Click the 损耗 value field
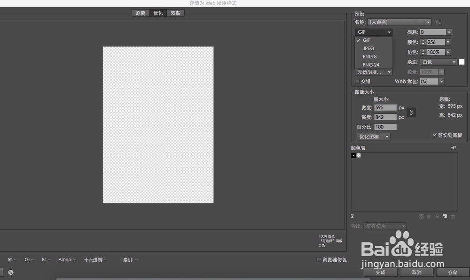This screenshot has height=280, width=470. click(433, 32)
